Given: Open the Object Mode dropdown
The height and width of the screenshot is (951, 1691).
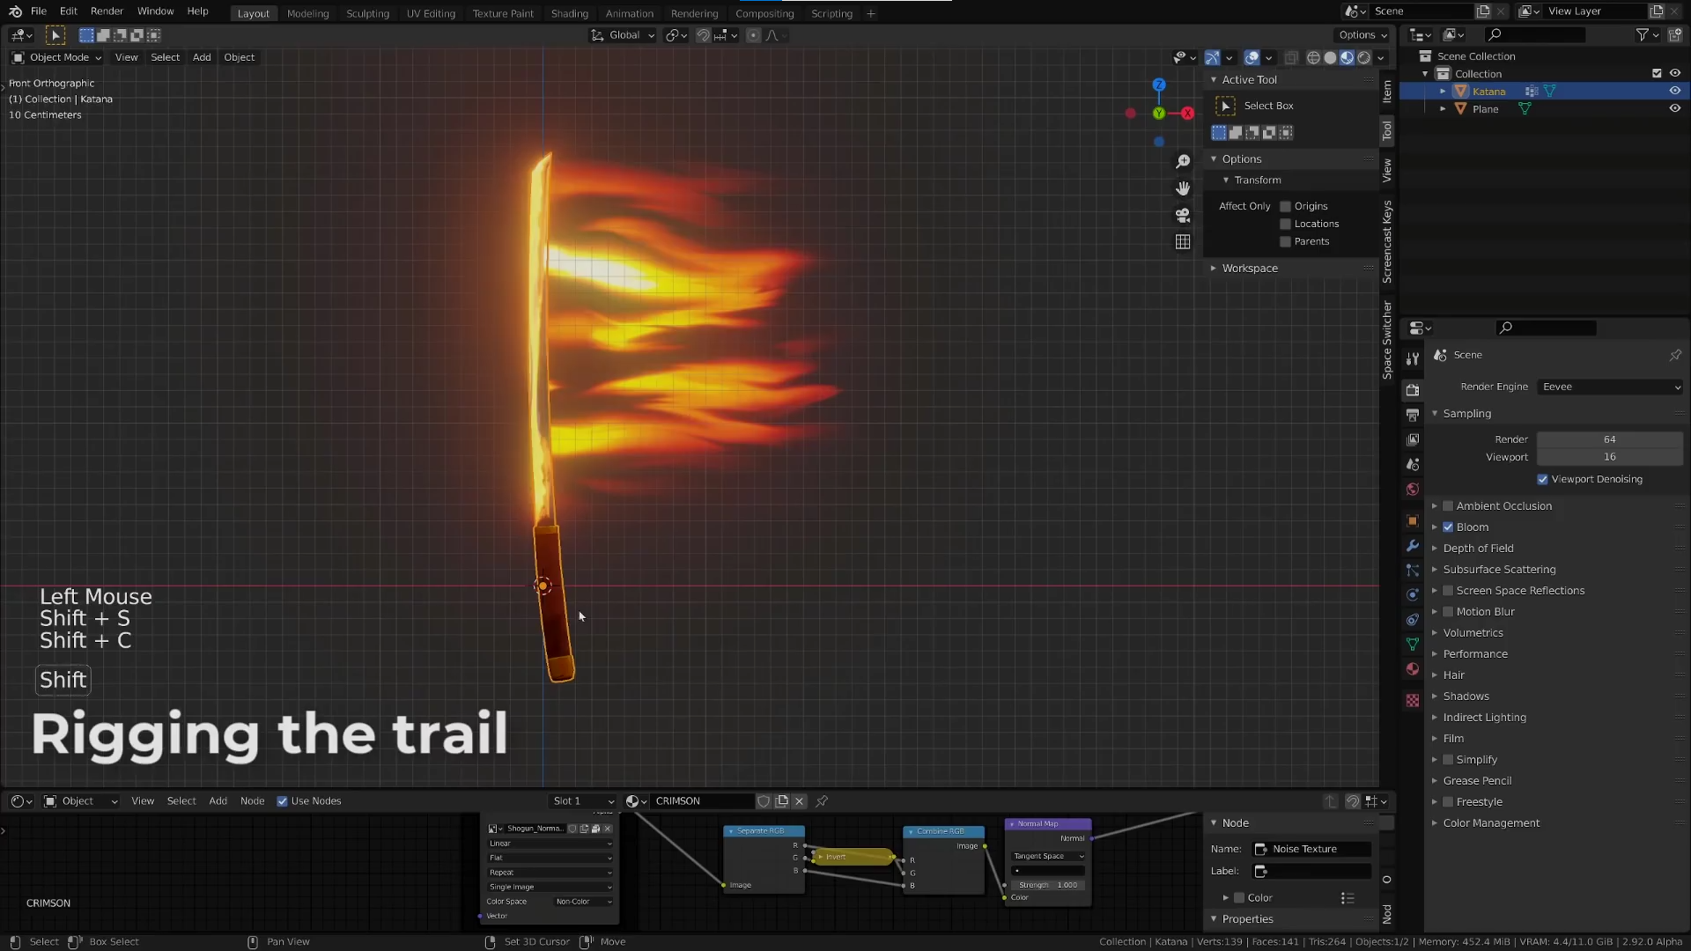Looking at the screenshot, I should click(57, 58).
